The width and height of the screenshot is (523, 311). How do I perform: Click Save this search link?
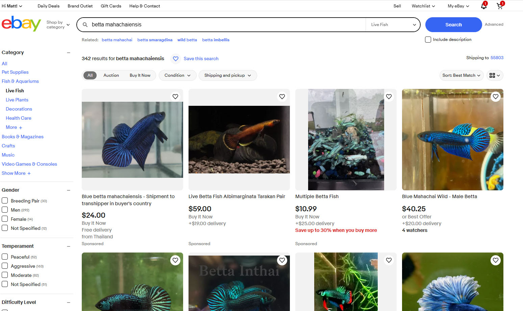point(201,59)
